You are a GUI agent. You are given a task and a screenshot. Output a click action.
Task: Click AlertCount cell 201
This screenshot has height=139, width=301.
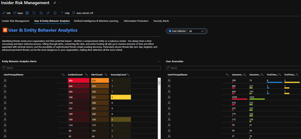click(100, 108)
